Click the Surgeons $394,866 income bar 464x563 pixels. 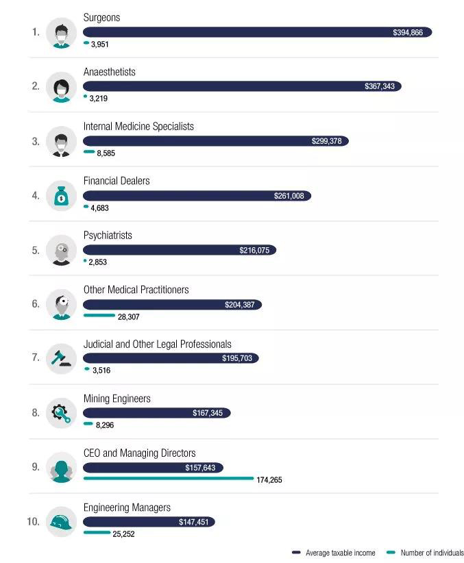257,32
